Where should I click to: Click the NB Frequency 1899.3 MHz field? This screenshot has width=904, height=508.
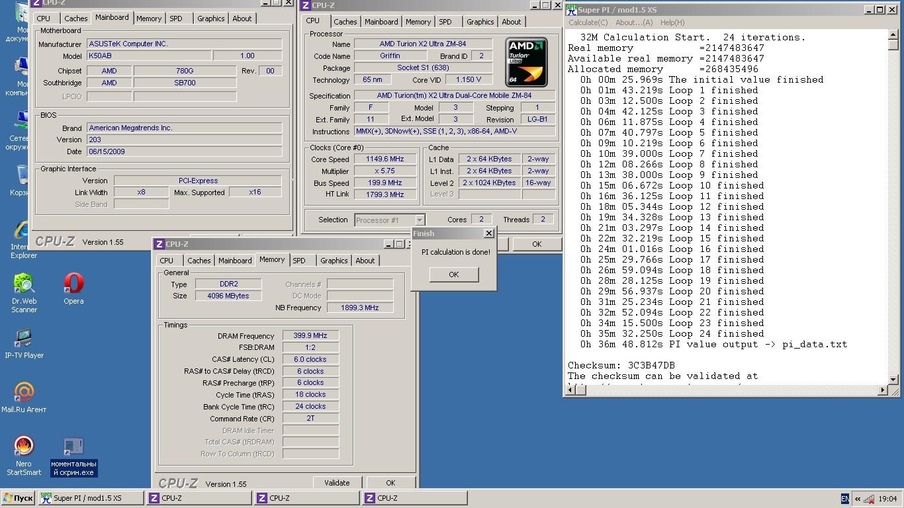(359, 308)
